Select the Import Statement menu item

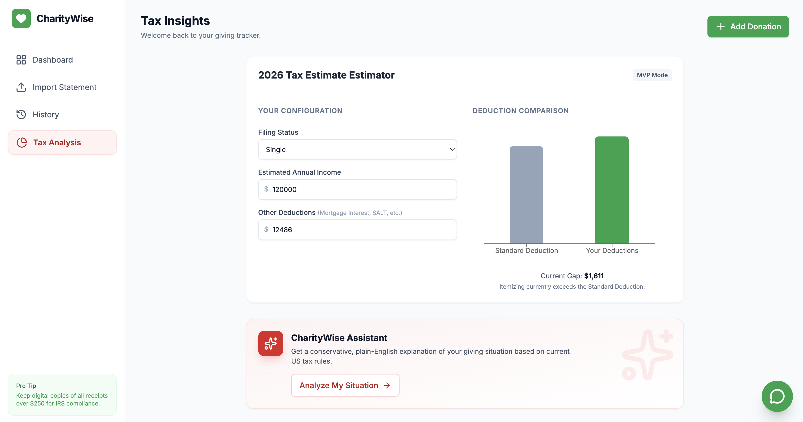click(x=65, y=87)
